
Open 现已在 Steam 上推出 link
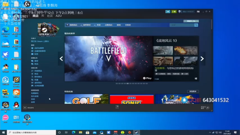[40, 41]
